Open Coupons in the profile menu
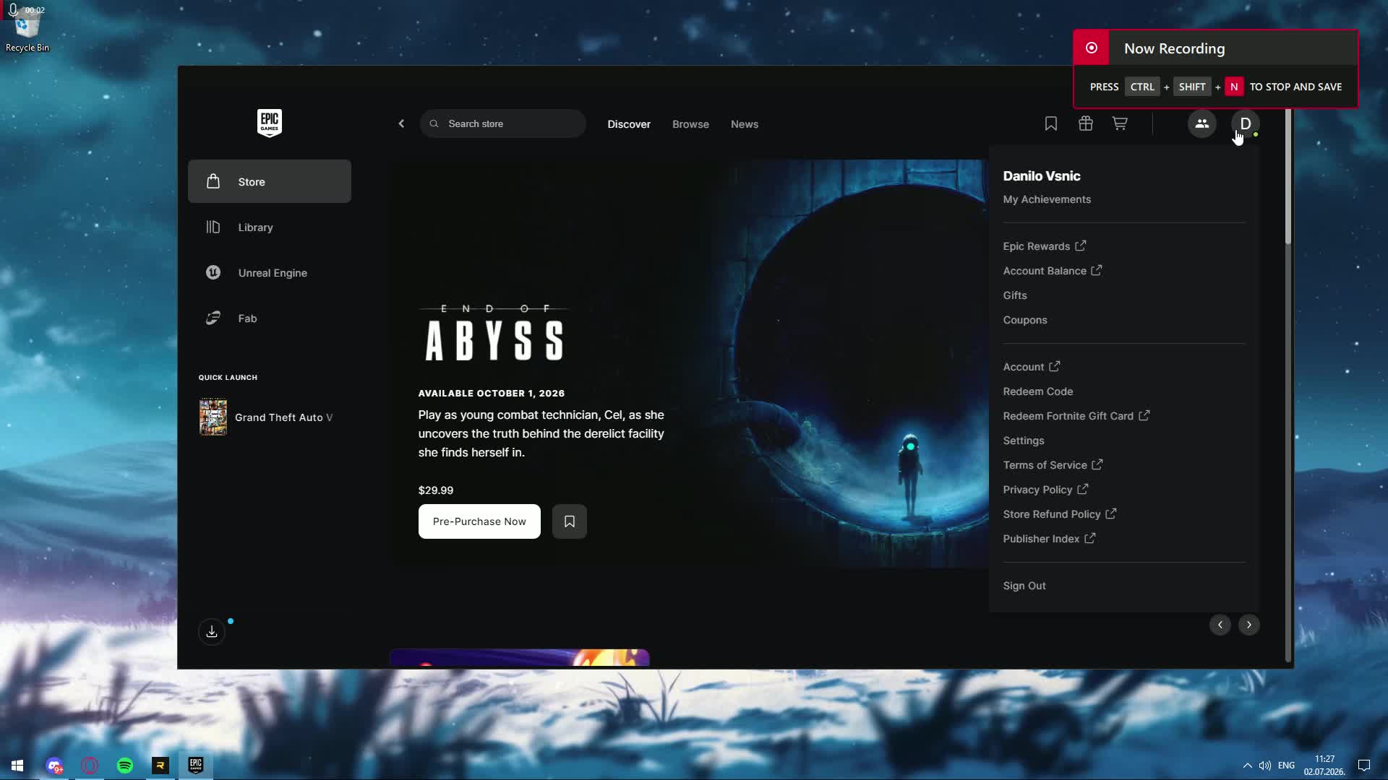This screenshot has width=1388, height=780. pos(1025,320)
